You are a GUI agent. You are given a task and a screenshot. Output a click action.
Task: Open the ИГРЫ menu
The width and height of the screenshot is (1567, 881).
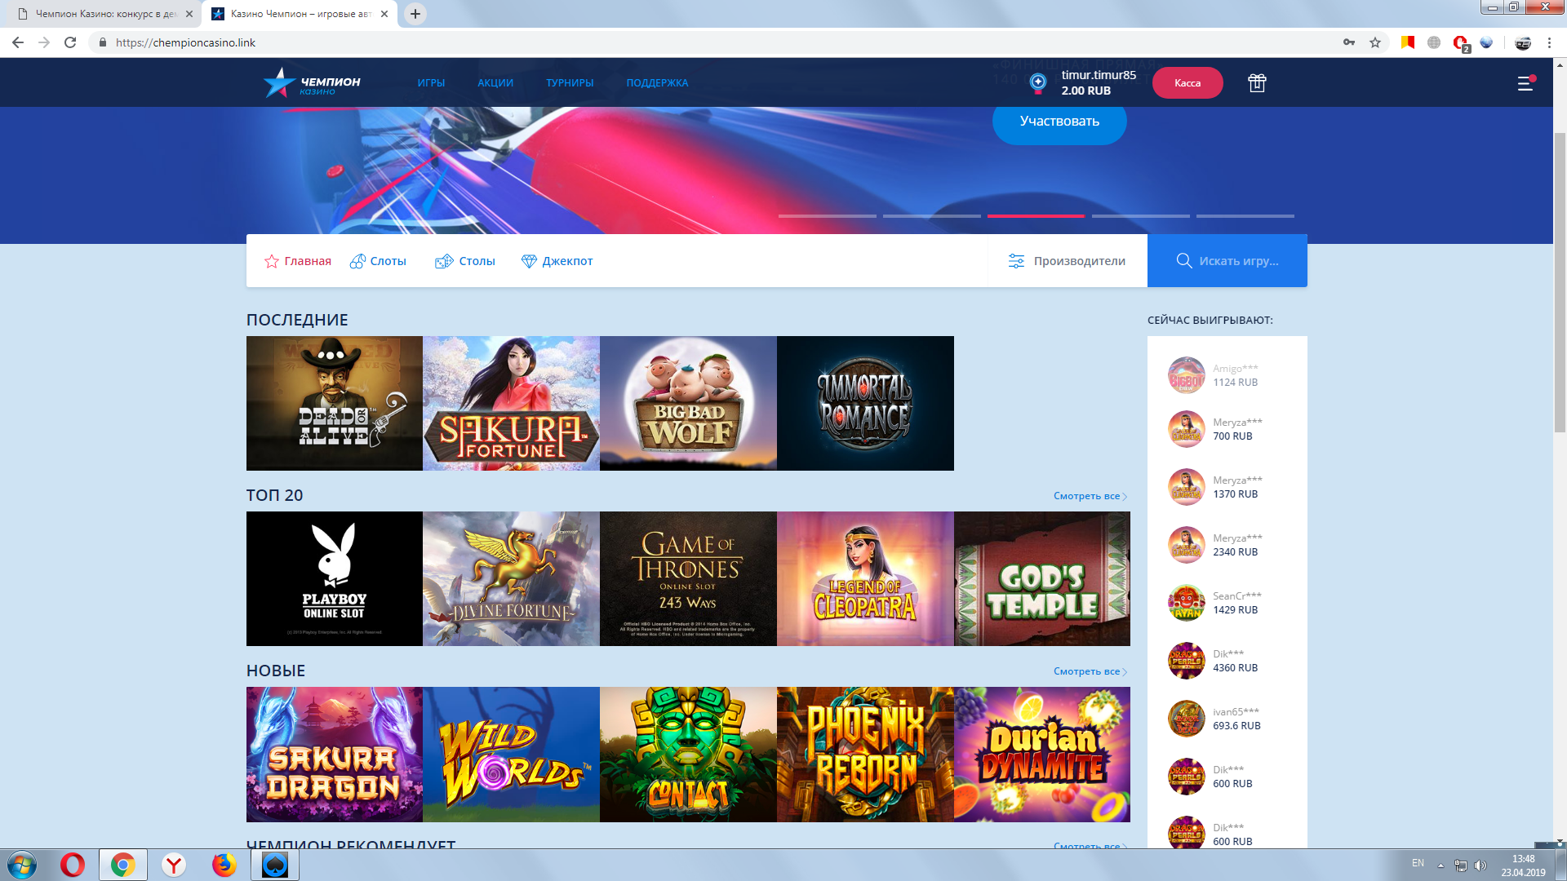click(431, 82)
